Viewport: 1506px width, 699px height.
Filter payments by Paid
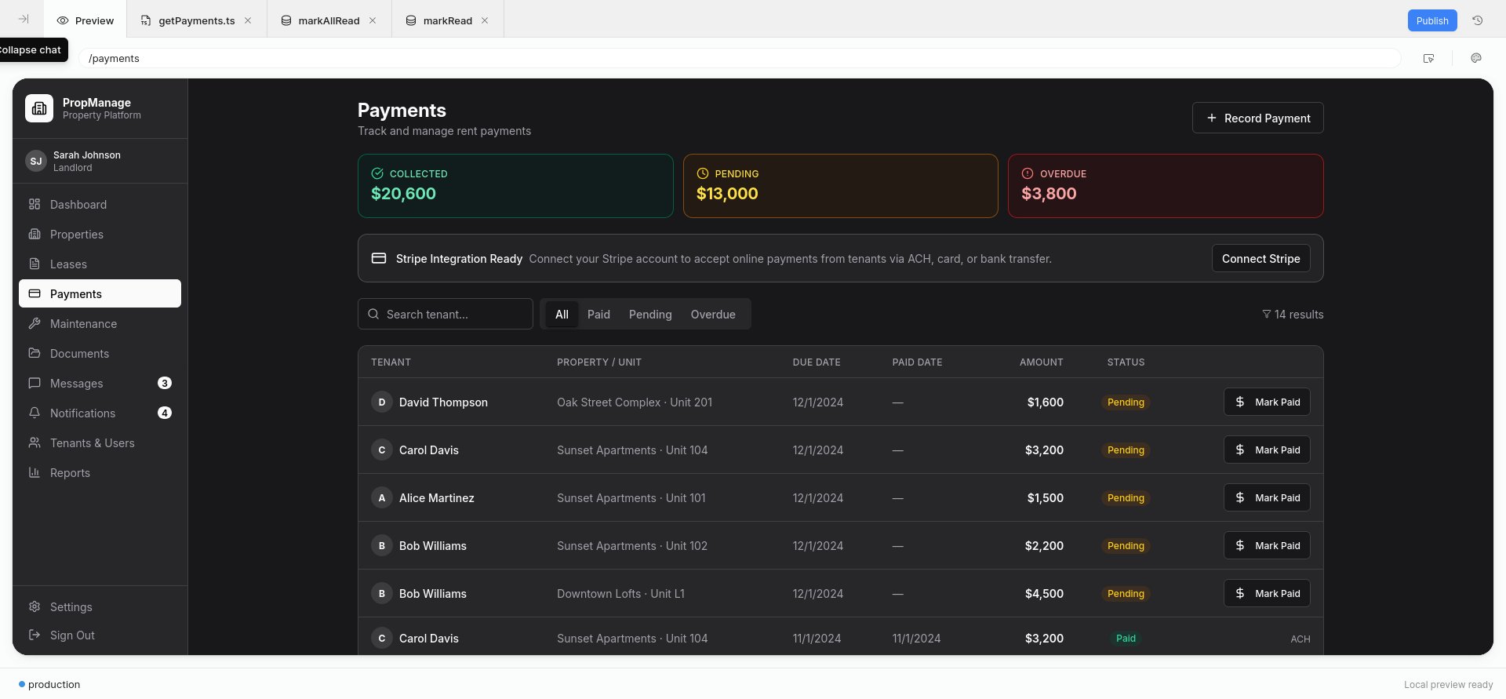coord(598,314)
